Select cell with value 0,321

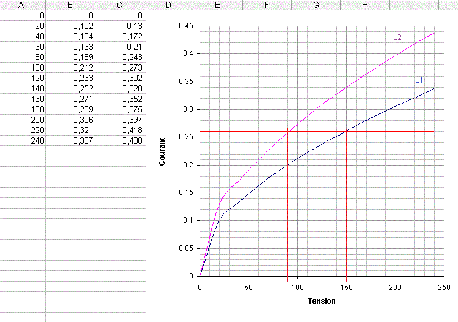[71, 130]
